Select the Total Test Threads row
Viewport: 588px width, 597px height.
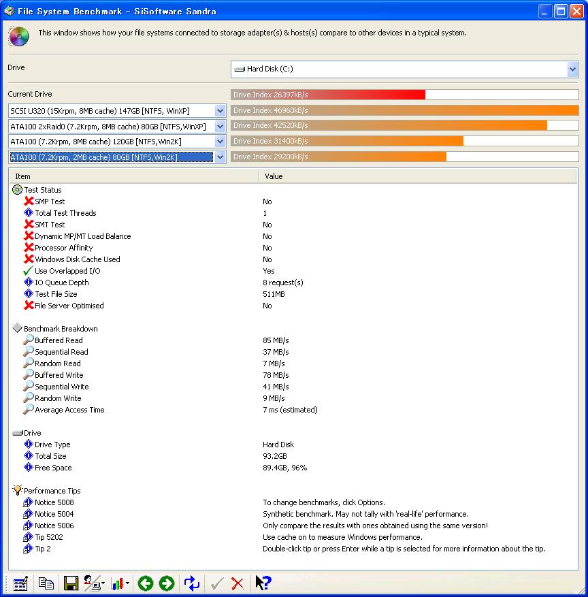(x=293, y=213)
